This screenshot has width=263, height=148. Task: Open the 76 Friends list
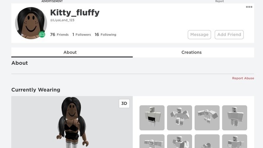60,35
